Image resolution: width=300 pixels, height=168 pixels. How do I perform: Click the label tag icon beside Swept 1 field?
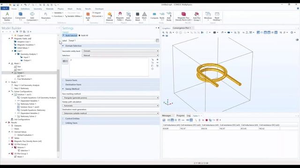tap(157, 41)
